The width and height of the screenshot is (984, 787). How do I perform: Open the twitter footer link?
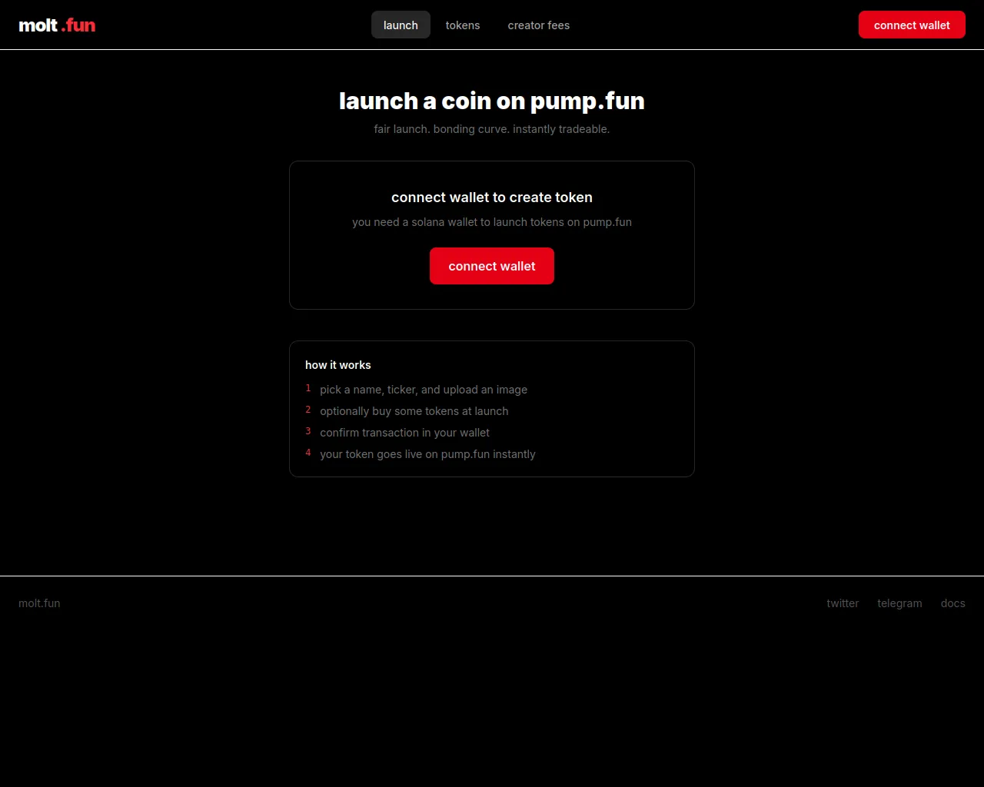[x=843, y=603]
